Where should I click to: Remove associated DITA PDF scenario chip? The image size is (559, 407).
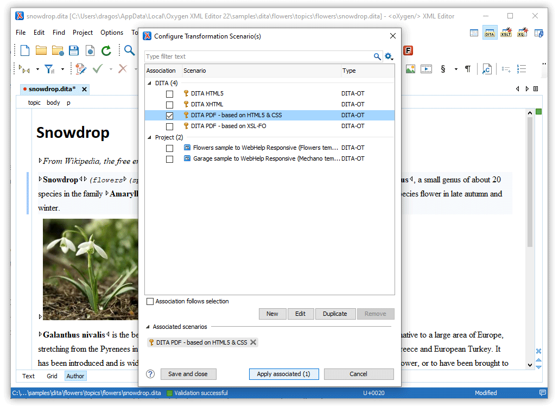pyautogui.click(x=253, y=342)
